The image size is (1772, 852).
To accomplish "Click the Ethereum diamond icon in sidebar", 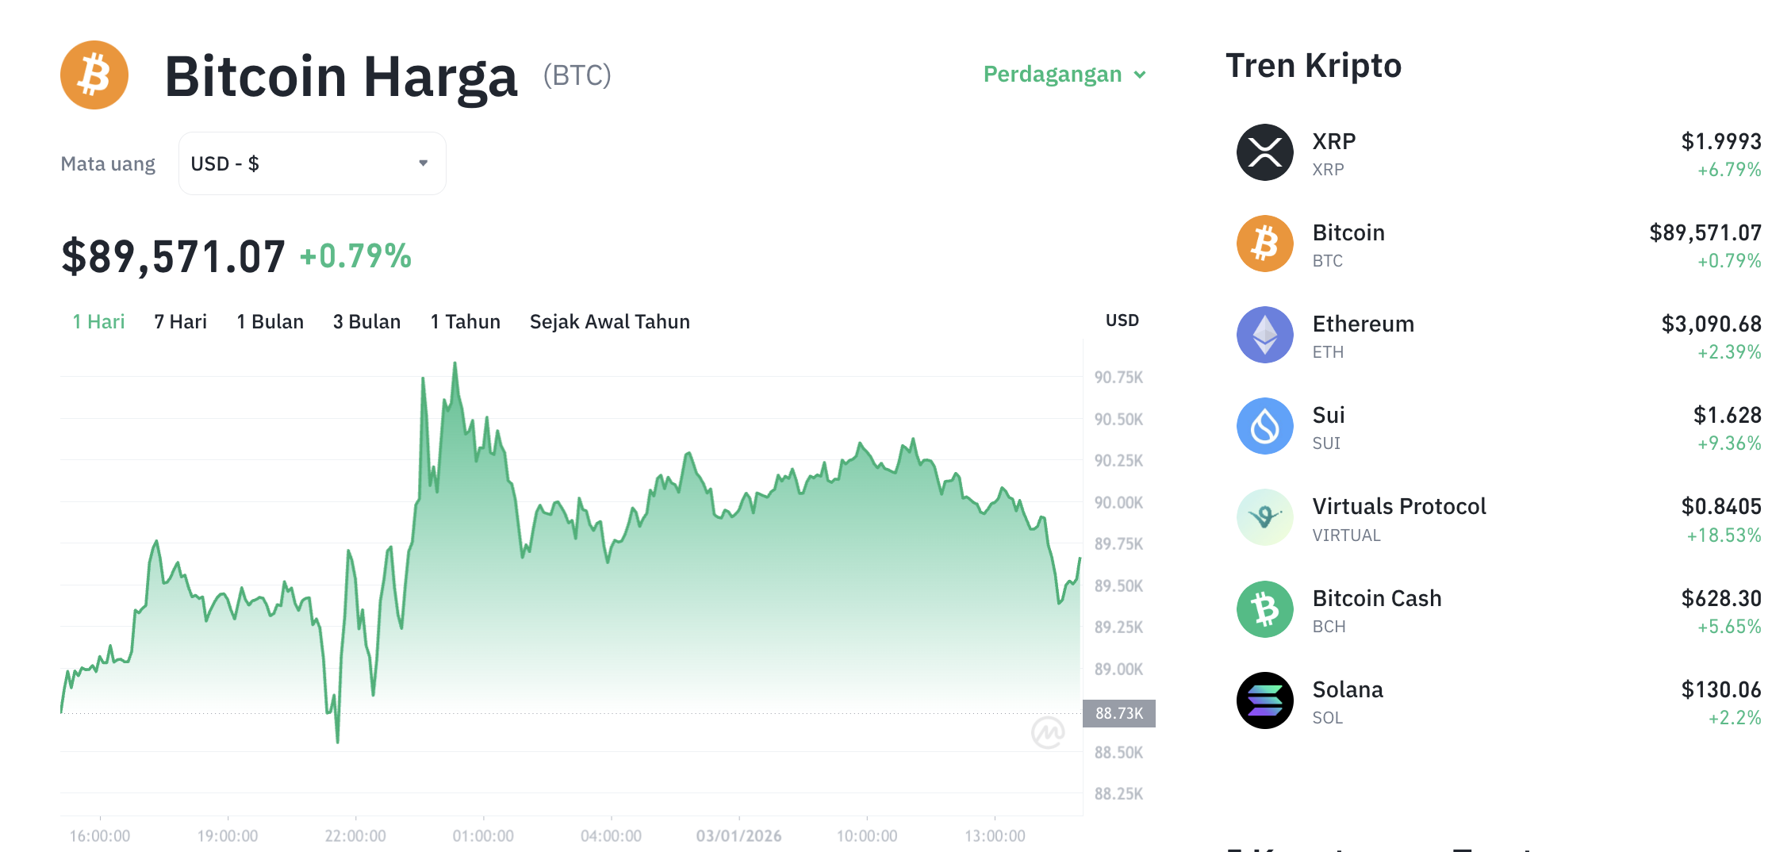I will click(x=1264, y=334).
